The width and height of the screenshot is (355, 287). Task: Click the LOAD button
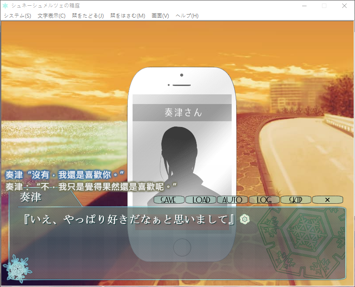pyautogui.click(x=201, y=200)
